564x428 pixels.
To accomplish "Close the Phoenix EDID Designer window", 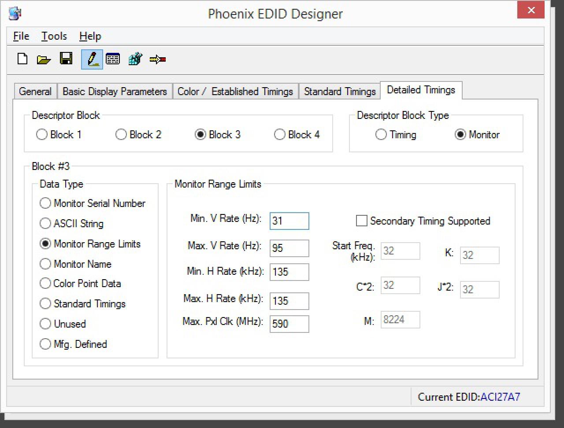I will coord(531,10).
